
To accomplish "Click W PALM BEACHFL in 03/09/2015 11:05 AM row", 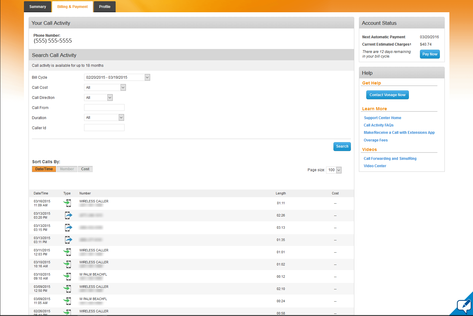I will 93,299.
